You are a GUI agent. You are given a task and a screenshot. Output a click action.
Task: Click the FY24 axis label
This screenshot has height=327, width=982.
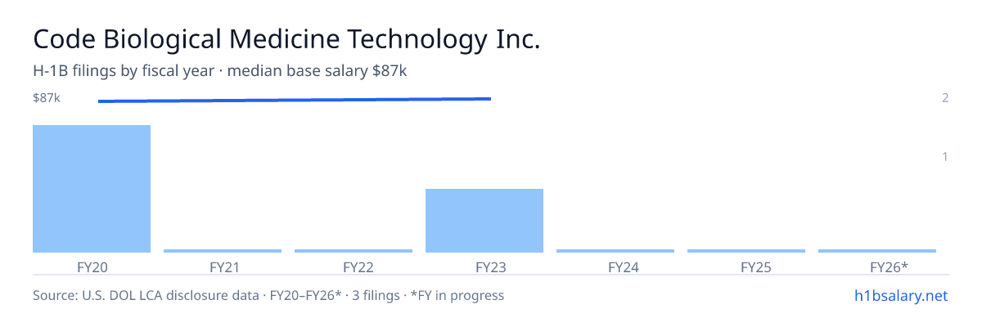pos(615,267)
